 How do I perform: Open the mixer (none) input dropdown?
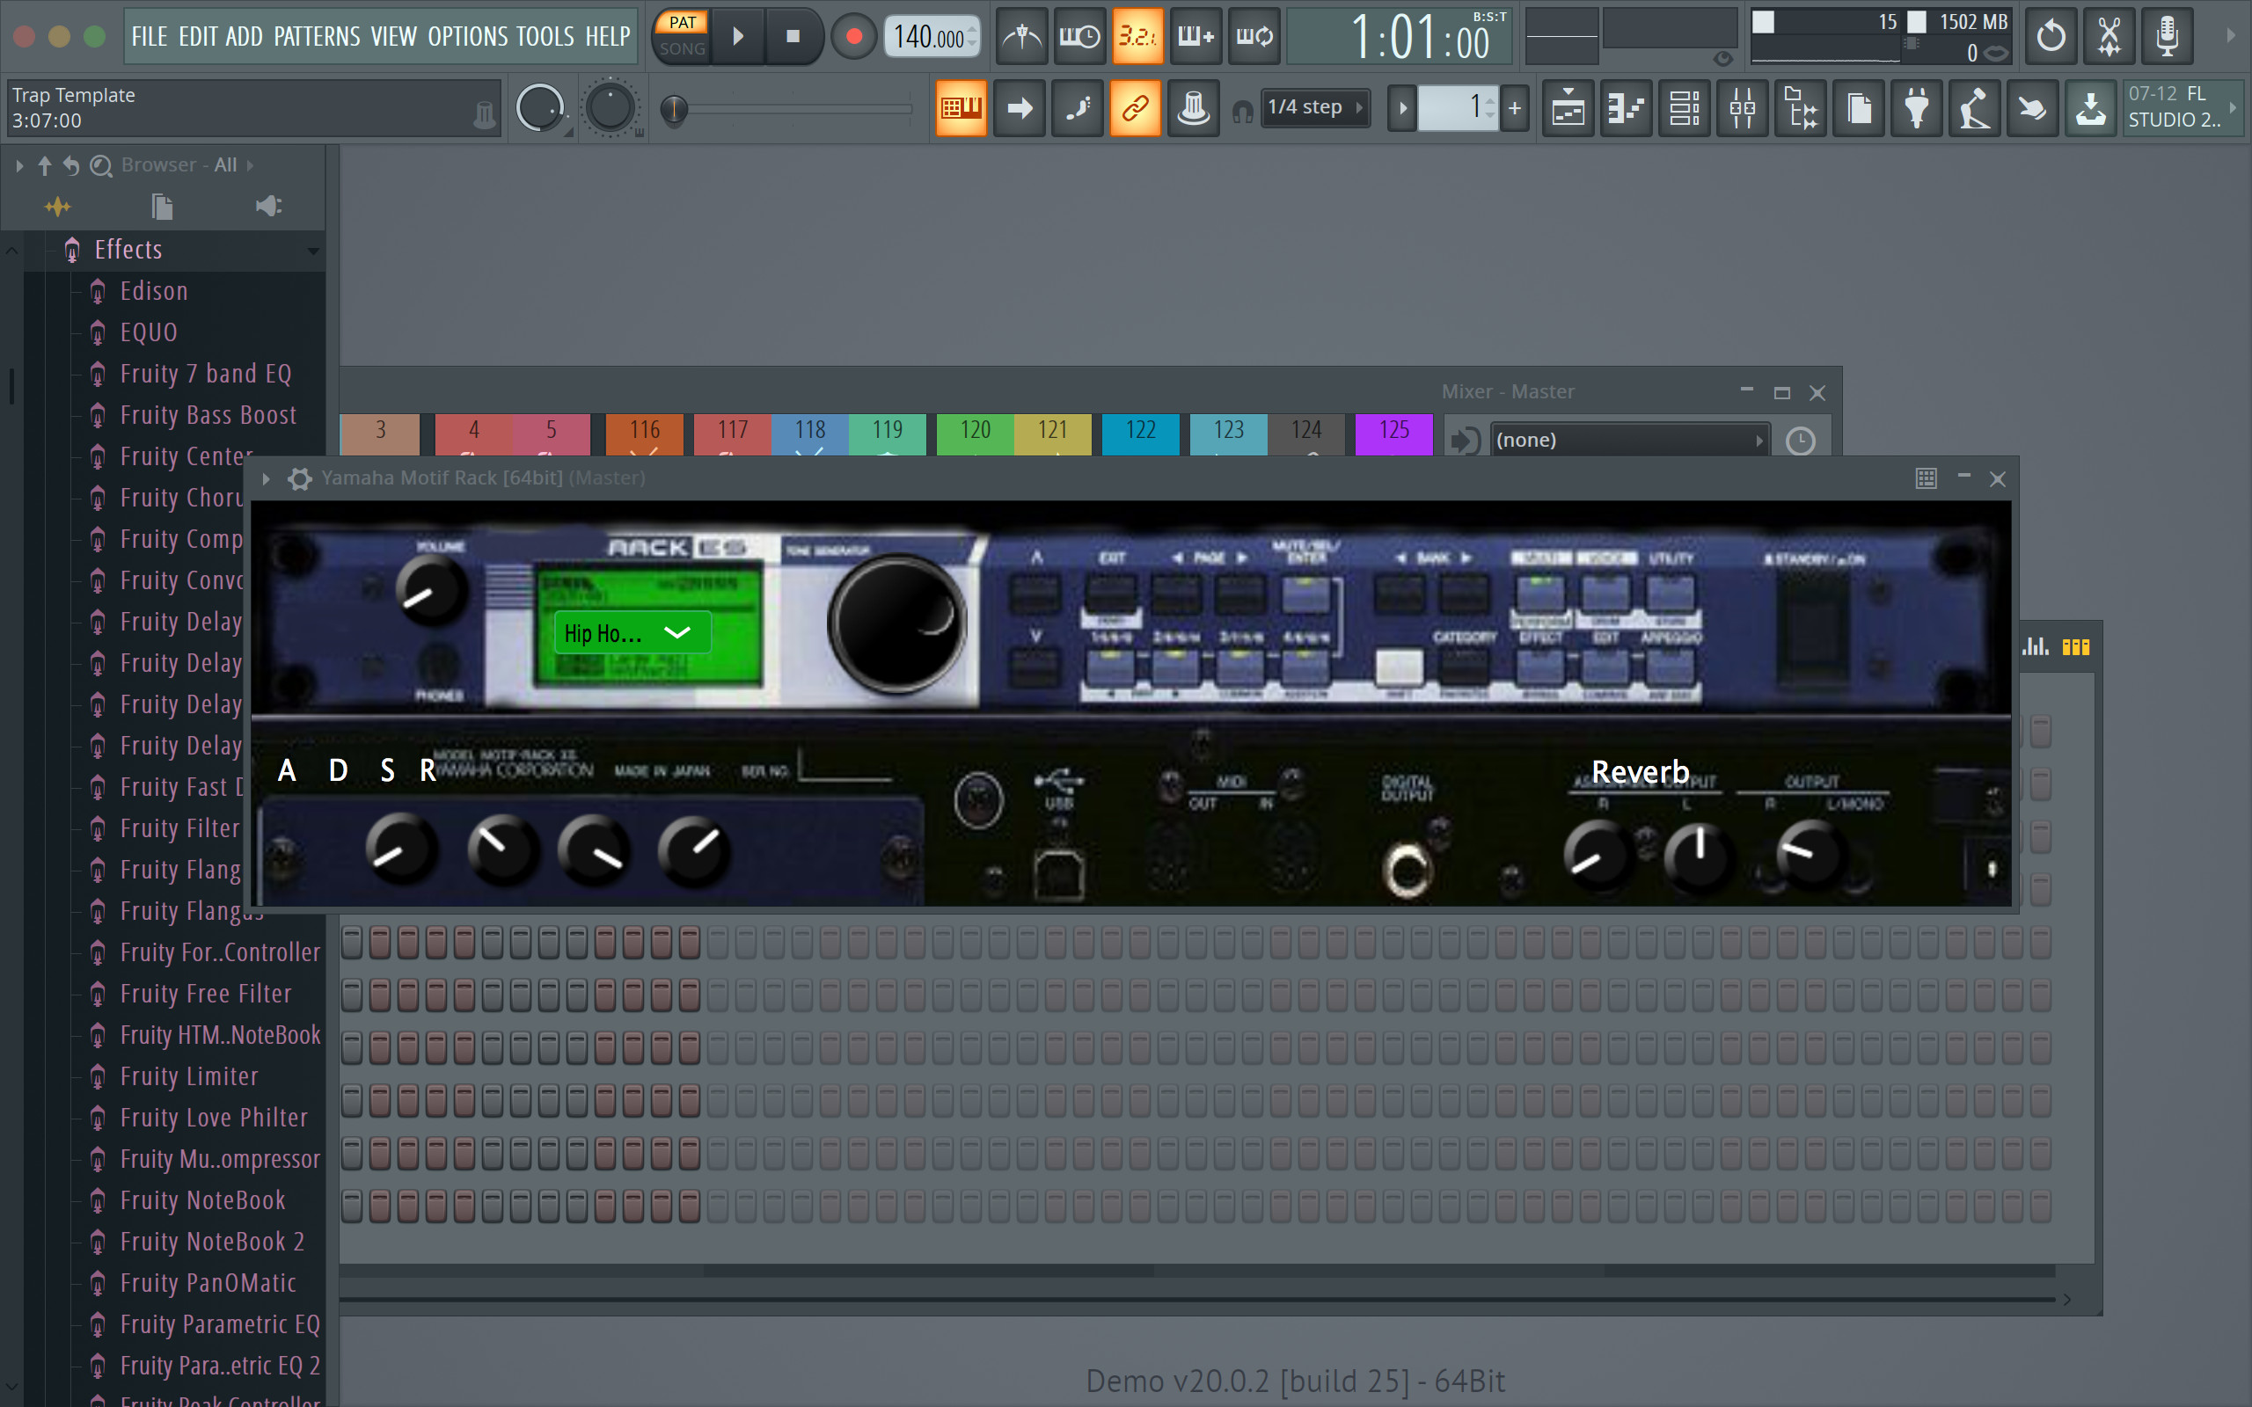click(1629, 441)
